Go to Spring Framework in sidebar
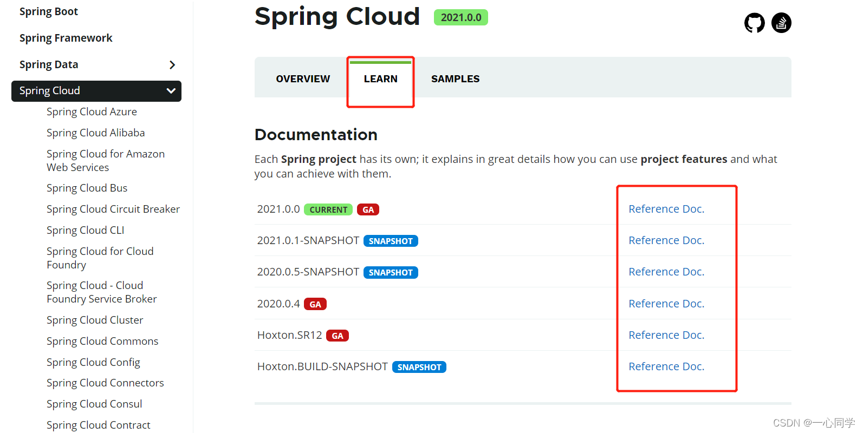 [x=66, y=38]
